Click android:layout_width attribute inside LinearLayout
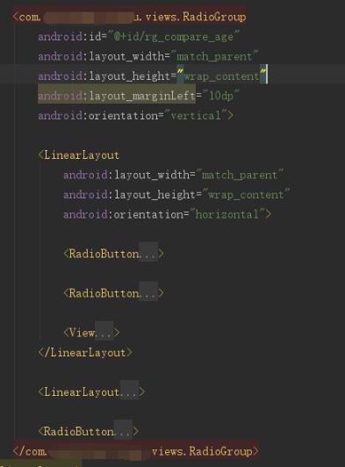 point(126,175)
